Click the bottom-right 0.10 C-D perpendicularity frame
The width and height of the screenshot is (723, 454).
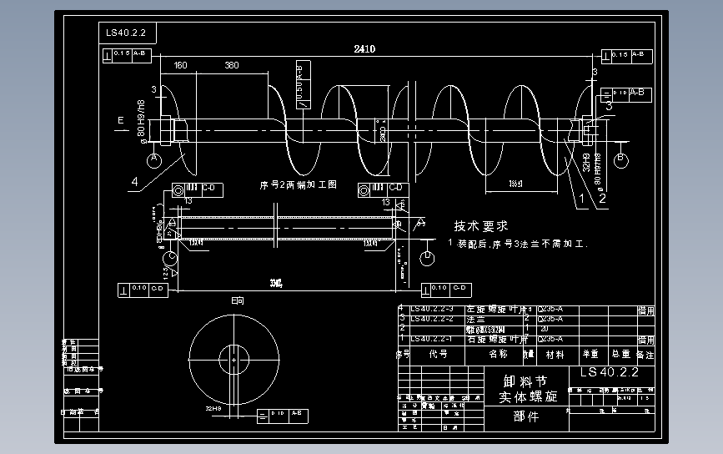click(x=446, y=290)
